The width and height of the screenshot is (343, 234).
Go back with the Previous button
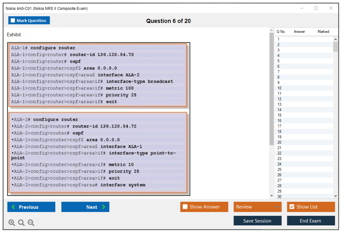(31, 207)
